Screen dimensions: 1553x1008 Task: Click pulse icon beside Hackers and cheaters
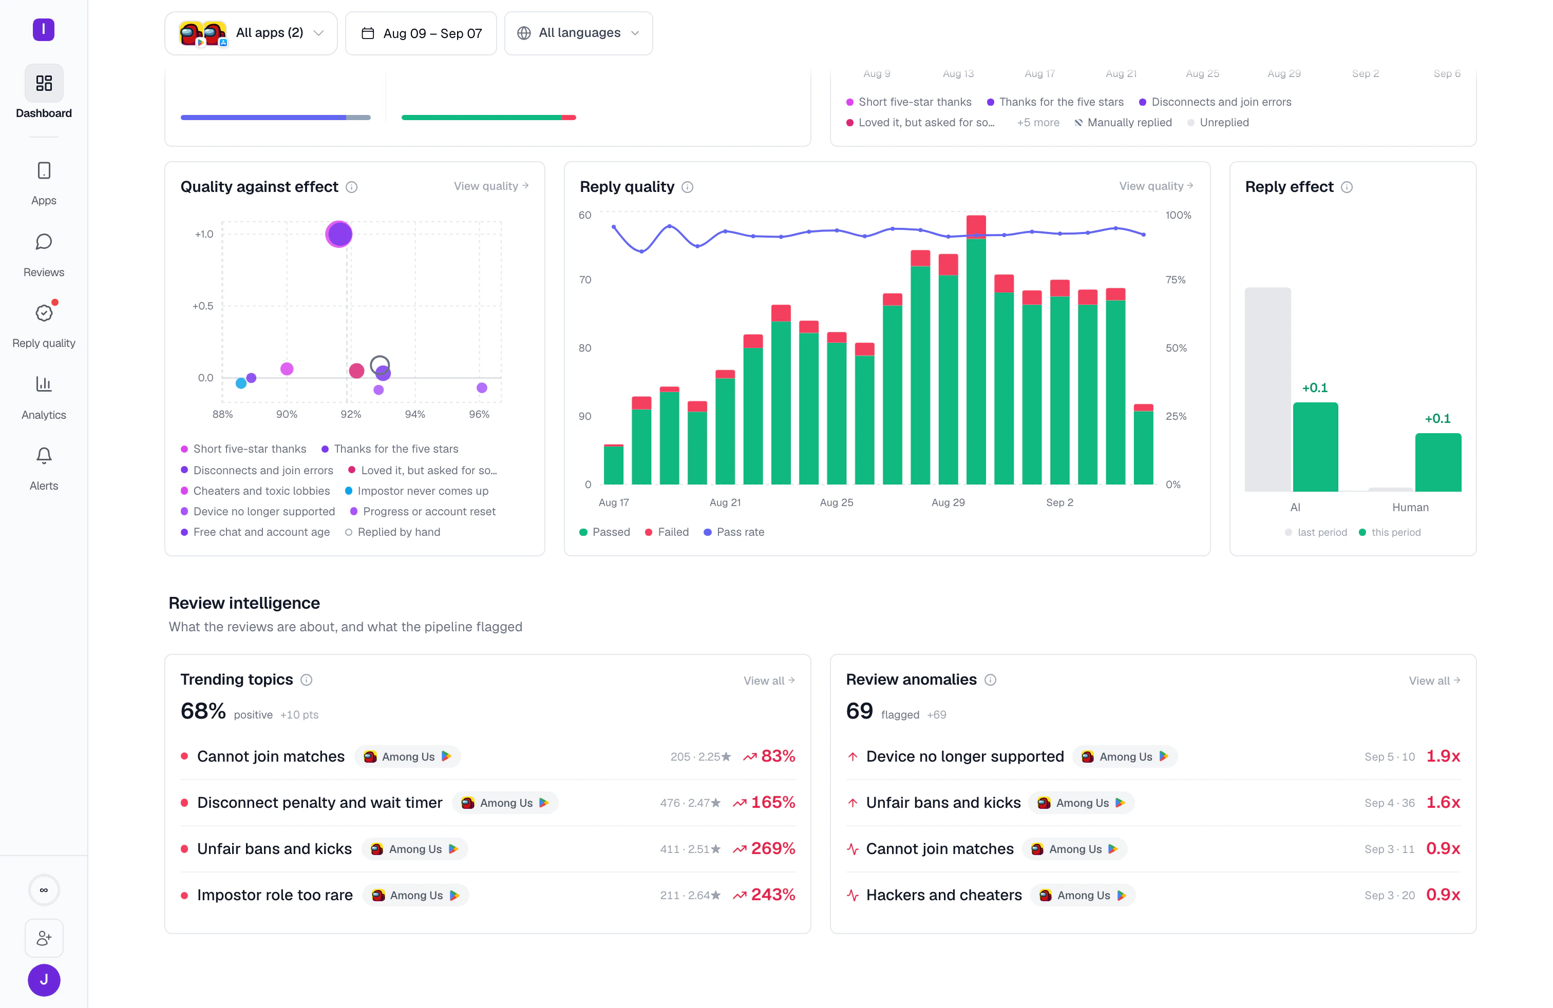(852, 895)
